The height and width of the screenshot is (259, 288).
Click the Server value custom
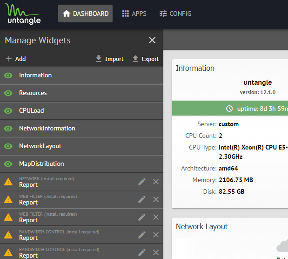(228, 124)
